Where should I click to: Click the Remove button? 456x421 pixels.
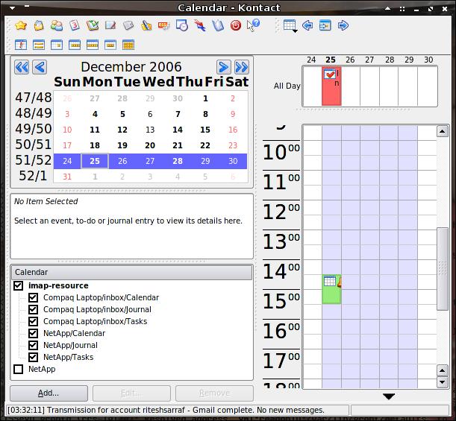coord(214,393)
